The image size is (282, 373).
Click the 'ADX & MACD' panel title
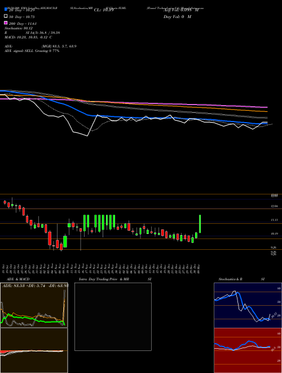(18, 279)
